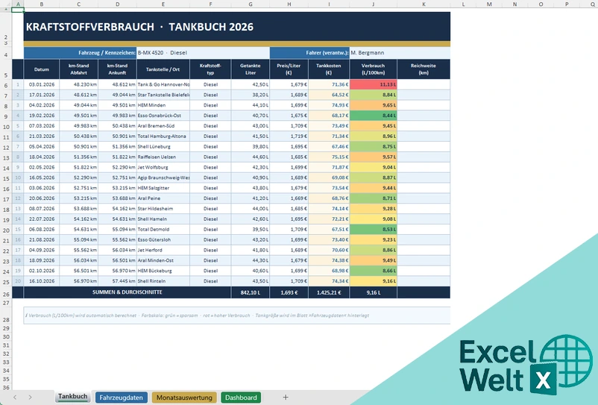598x405 pixels.
Task: Select the total liters cell 842,10 L
Action: tap(251, 292)
